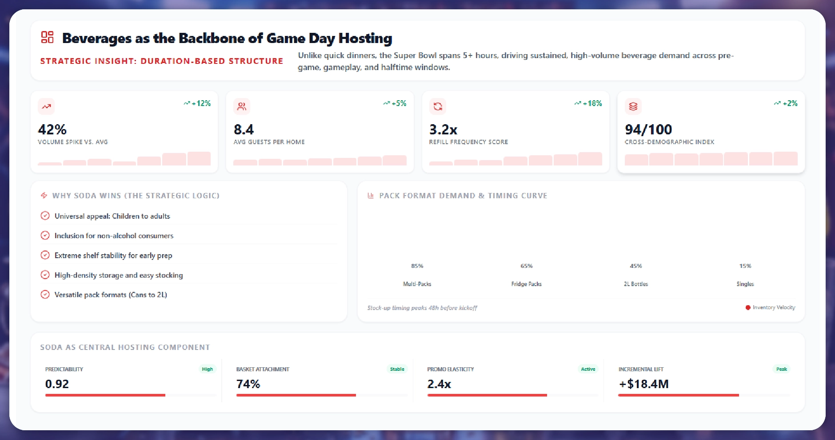Image resolution: width=835 pixels, height=440 pixels.
Task: Click the stacked layers icon on Cross-Demographic card
Action: 633,106
